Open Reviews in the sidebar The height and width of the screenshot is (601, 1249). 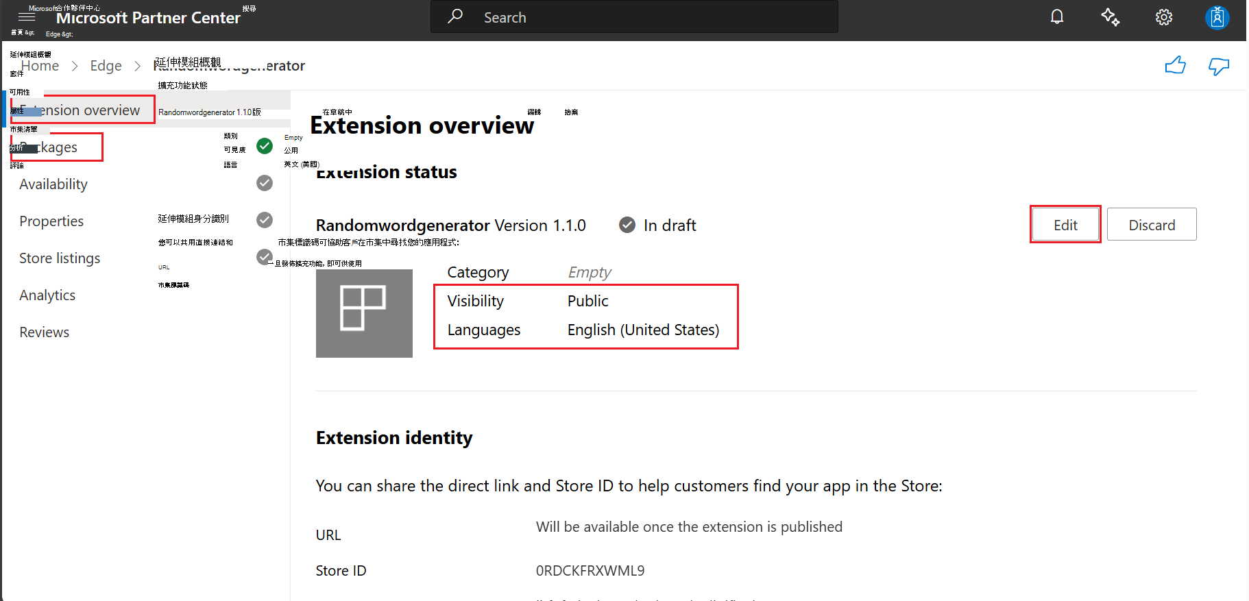44,332
